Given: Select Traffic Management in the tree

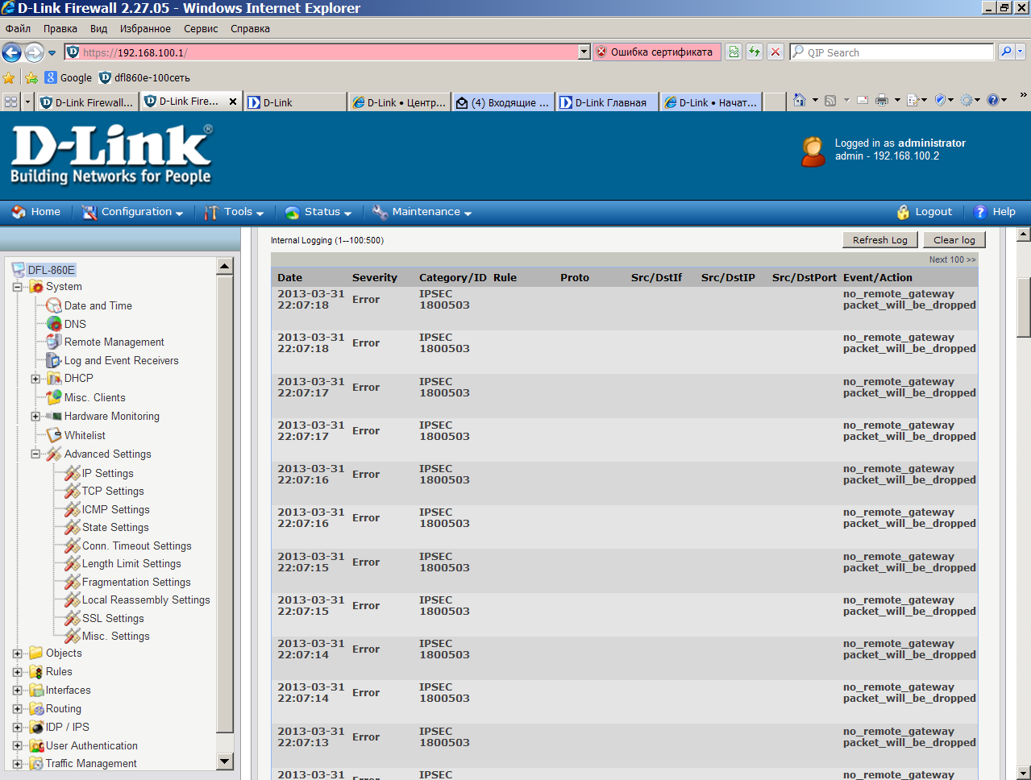Looking at the screenshot, I should (91, 763).
